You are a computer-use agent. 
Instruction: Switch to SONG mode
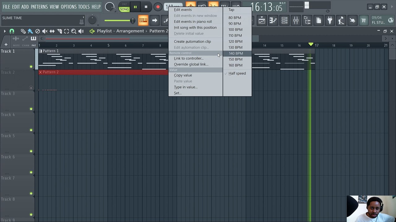pyautogui.click(x=124, y=9)
